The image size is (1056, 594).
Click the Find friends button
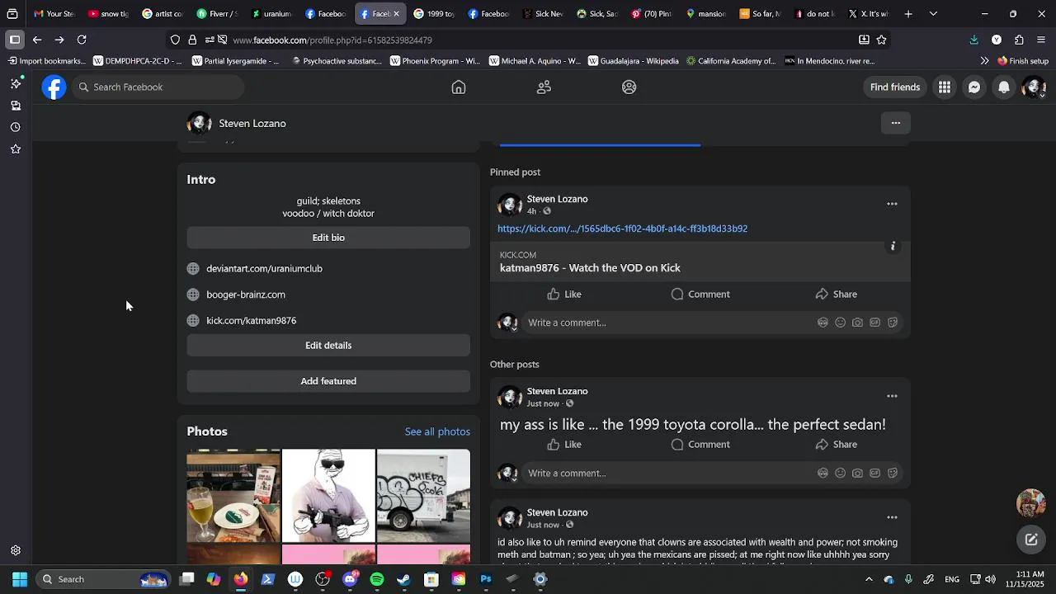coord(895,87)
